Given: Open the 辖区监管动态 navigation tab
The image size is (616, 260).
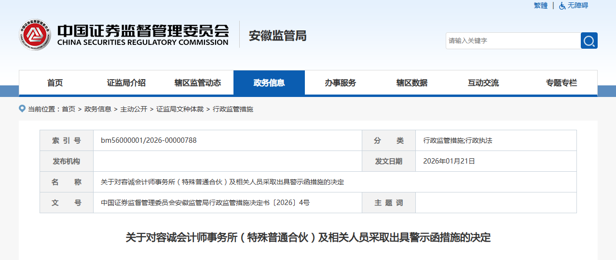Looking at the screenshot, I should 198,82.
